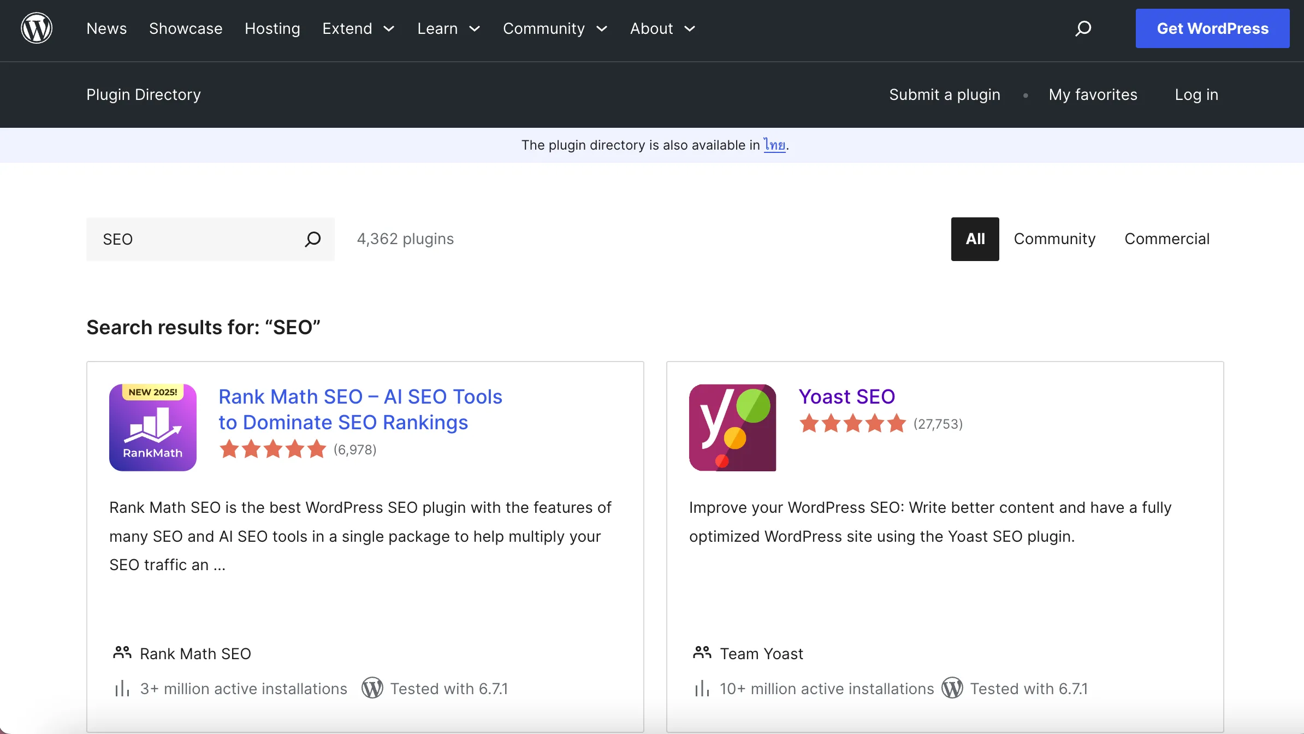Open the Showcase page
This screenshot has width=1304, height=734.
[x=186, y=28]
